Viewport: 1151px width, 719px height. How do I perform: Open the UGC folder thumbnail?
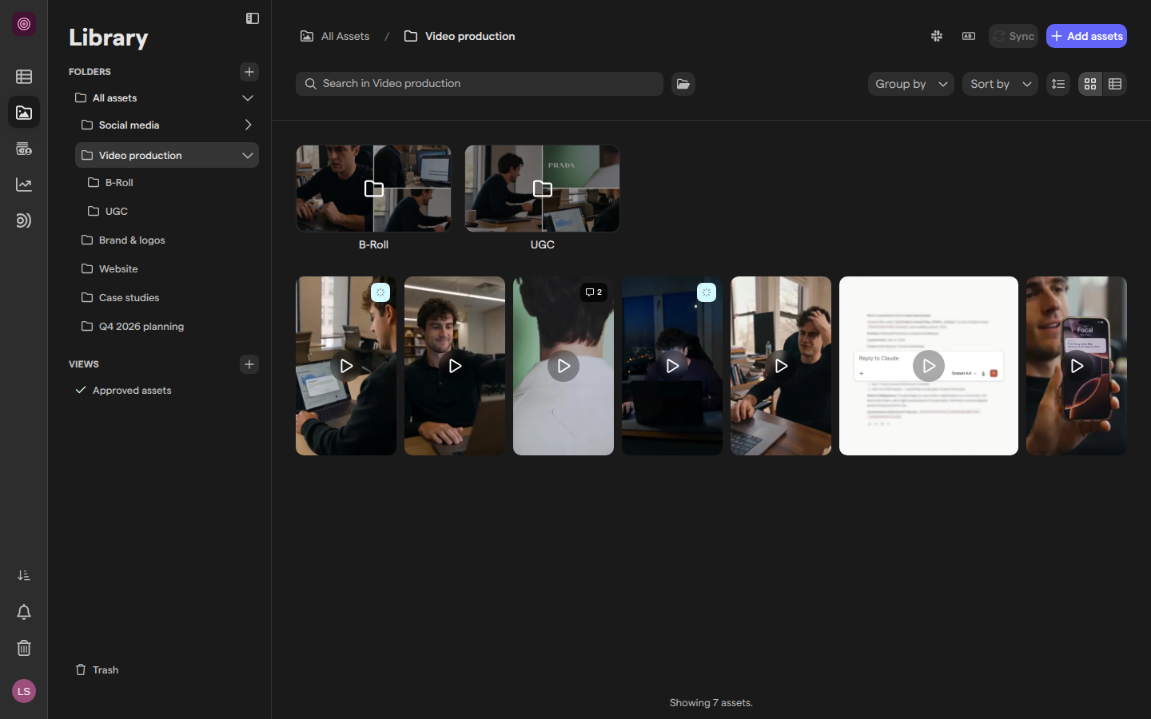pyautogui.click(x=542, y=189)
